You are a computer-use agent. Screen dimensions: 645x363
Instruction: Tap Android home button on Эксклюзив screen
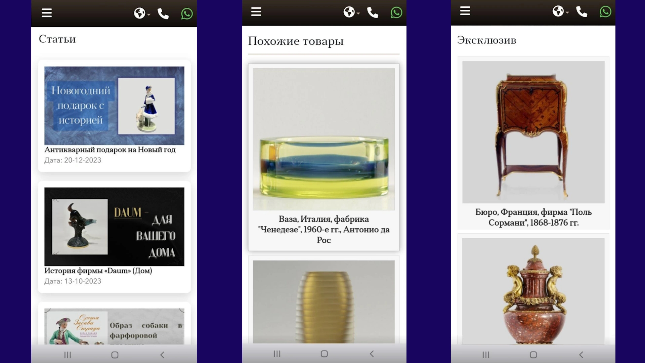[x=533, y=355]
